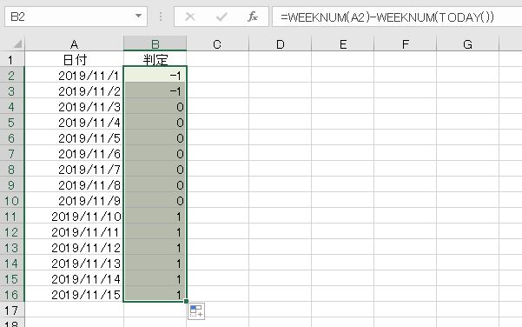The width and height of the screenshot is (522, 327).
Task: Click the fill handle at selection corner
Action: [x=186, y=301]
